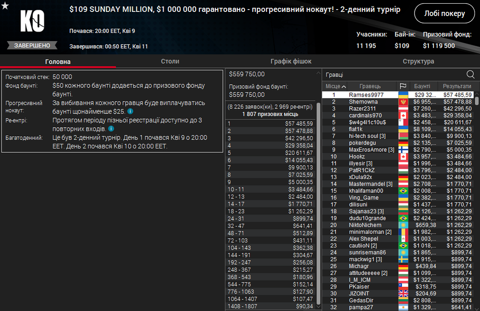Open the info icon beside re-entry description
The width and height of the screenshot is (480, 311).
[x=111, y=129]
